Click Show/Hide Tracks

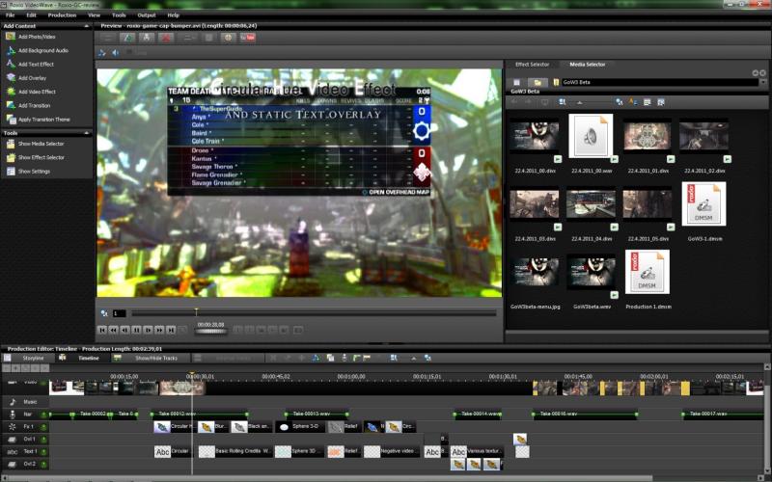coord(151,358)
